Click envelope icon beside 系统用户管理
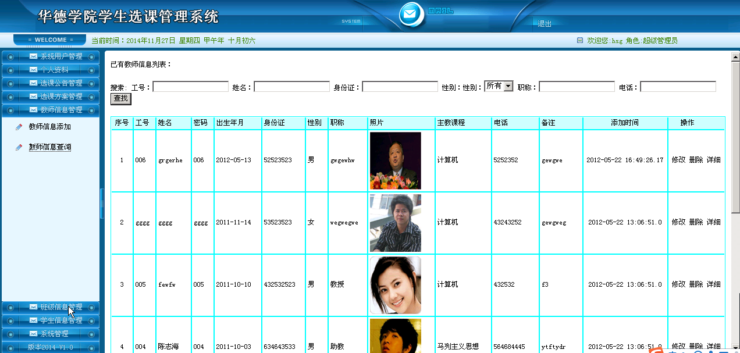This screenshot has height=353, width=740. click(x=33, y=56)
